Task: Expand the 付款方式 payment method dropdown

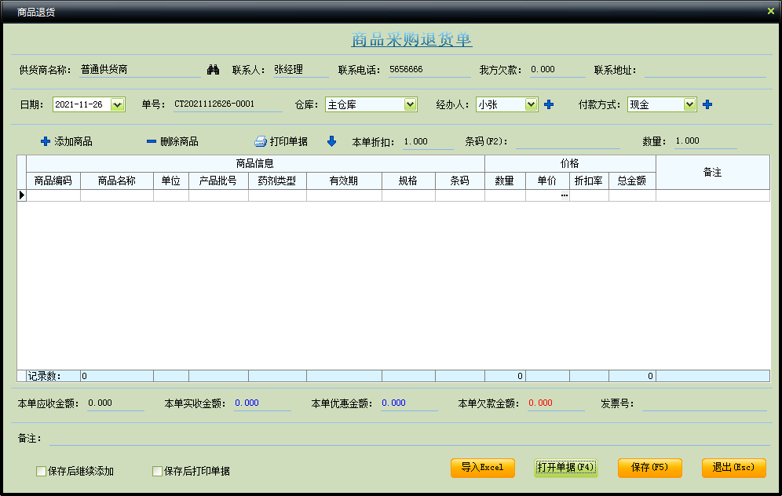Action: [x=689, y=104]
